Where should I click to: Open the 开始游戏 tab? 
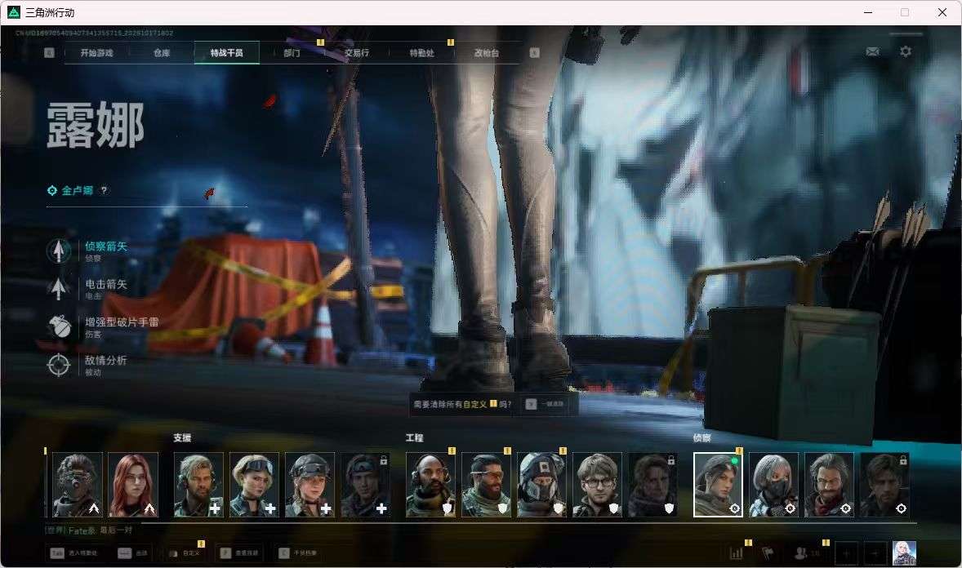96,53
